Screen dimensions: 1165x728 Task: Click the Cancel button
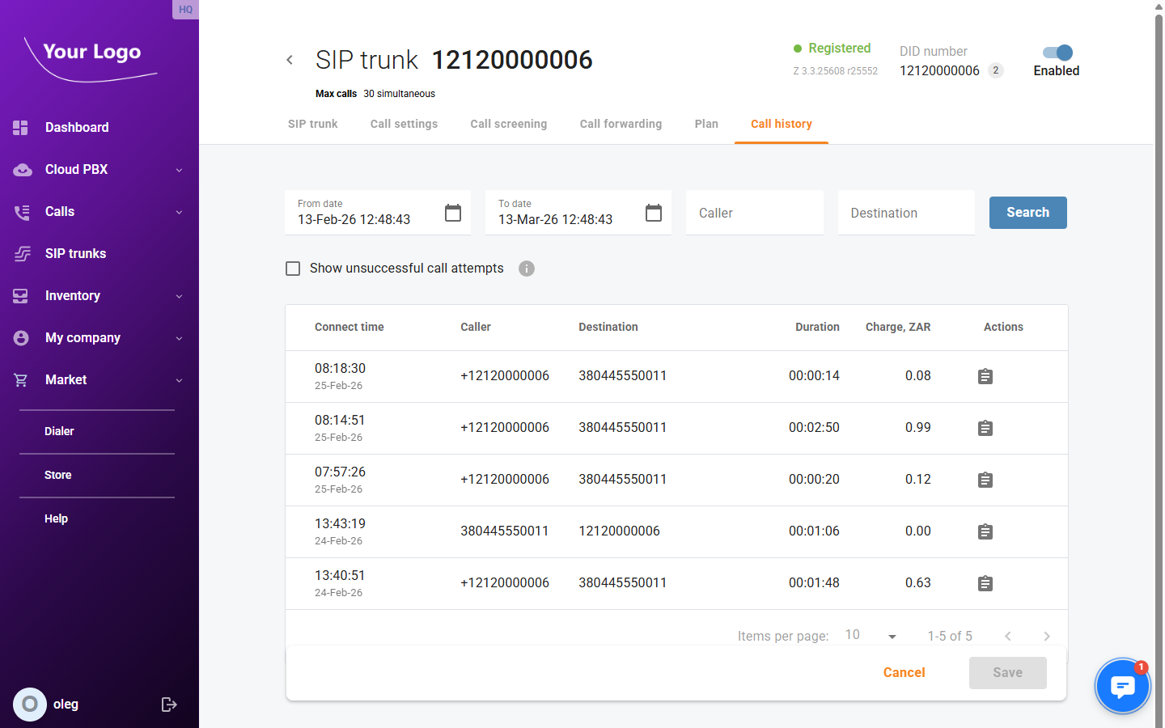(x=904, y=673)
